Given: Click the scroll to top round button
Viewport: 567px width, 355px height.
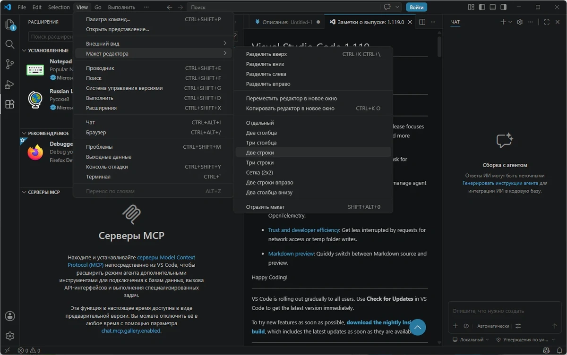Looking at the screenshot, I should 417,327.
